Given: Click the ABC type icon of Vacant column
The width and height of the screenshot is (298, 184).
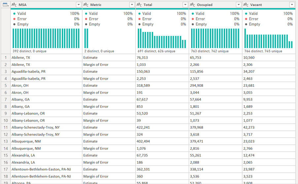Looking at the screenshot, I should click(x=246, y=5).
